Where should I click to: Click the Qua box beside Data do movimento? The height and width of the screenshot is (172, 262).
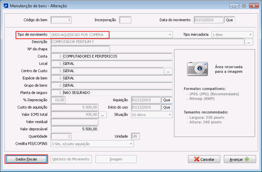coord(229,20)
